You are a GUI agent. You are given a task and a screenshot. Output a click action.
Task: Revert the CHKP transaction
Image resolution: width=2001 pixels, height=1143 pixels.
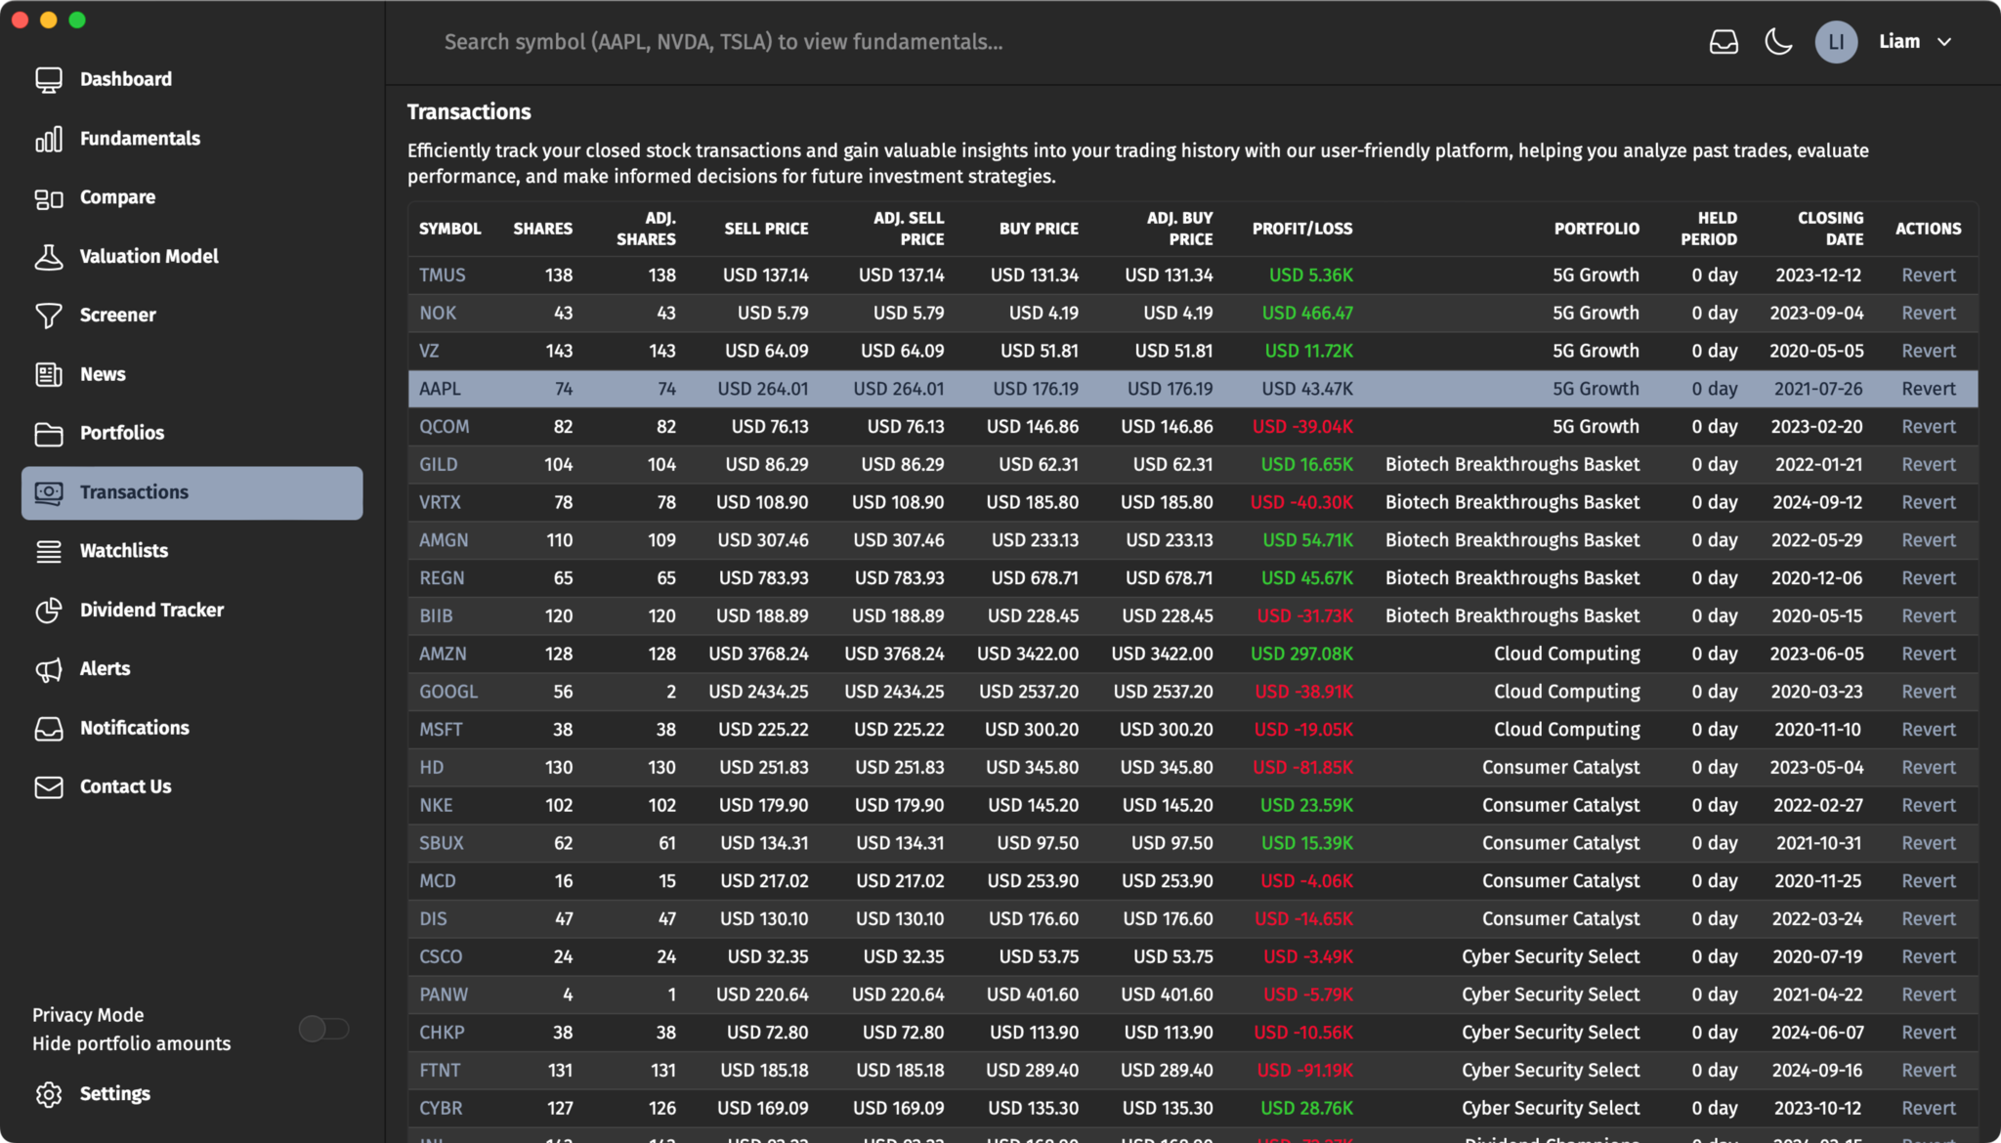[1928, 1033]
